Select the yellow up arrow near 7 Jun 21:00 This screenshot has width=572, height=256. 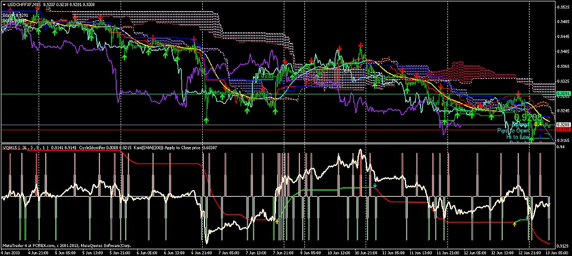(x=277, y=221)
